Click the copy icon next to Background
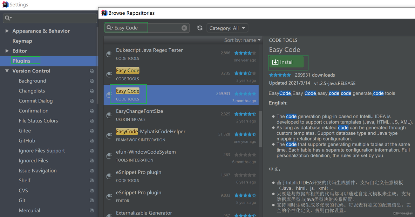This screenshot has width=415, height=217. click(x=91, y=81)
